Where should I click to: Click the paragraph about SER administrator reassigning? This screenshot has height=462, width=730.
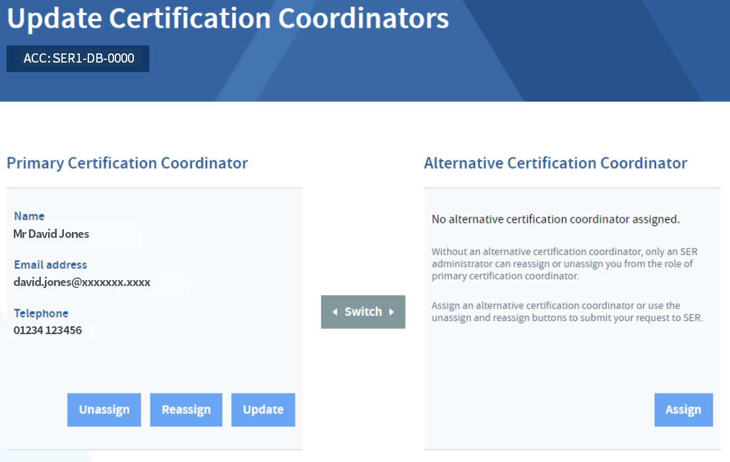tap(564, 264)
